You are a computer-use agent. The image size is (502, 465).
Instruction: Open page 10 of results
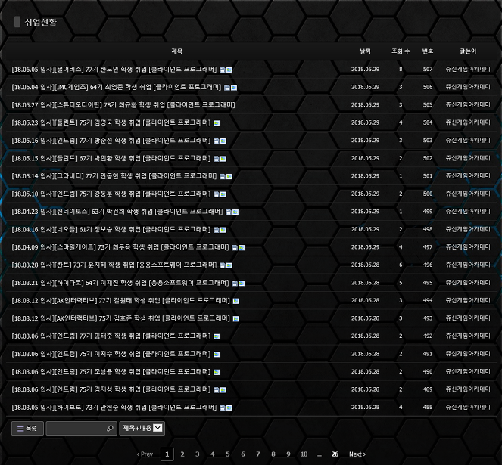coord(304,454)
